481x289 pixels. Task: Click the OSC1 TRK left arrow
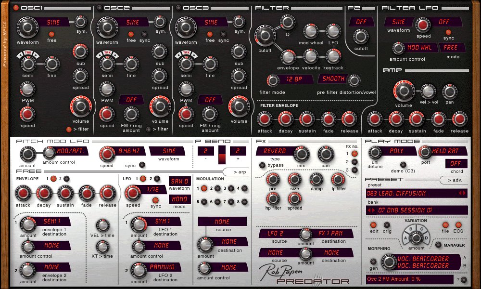click(20, 55)
